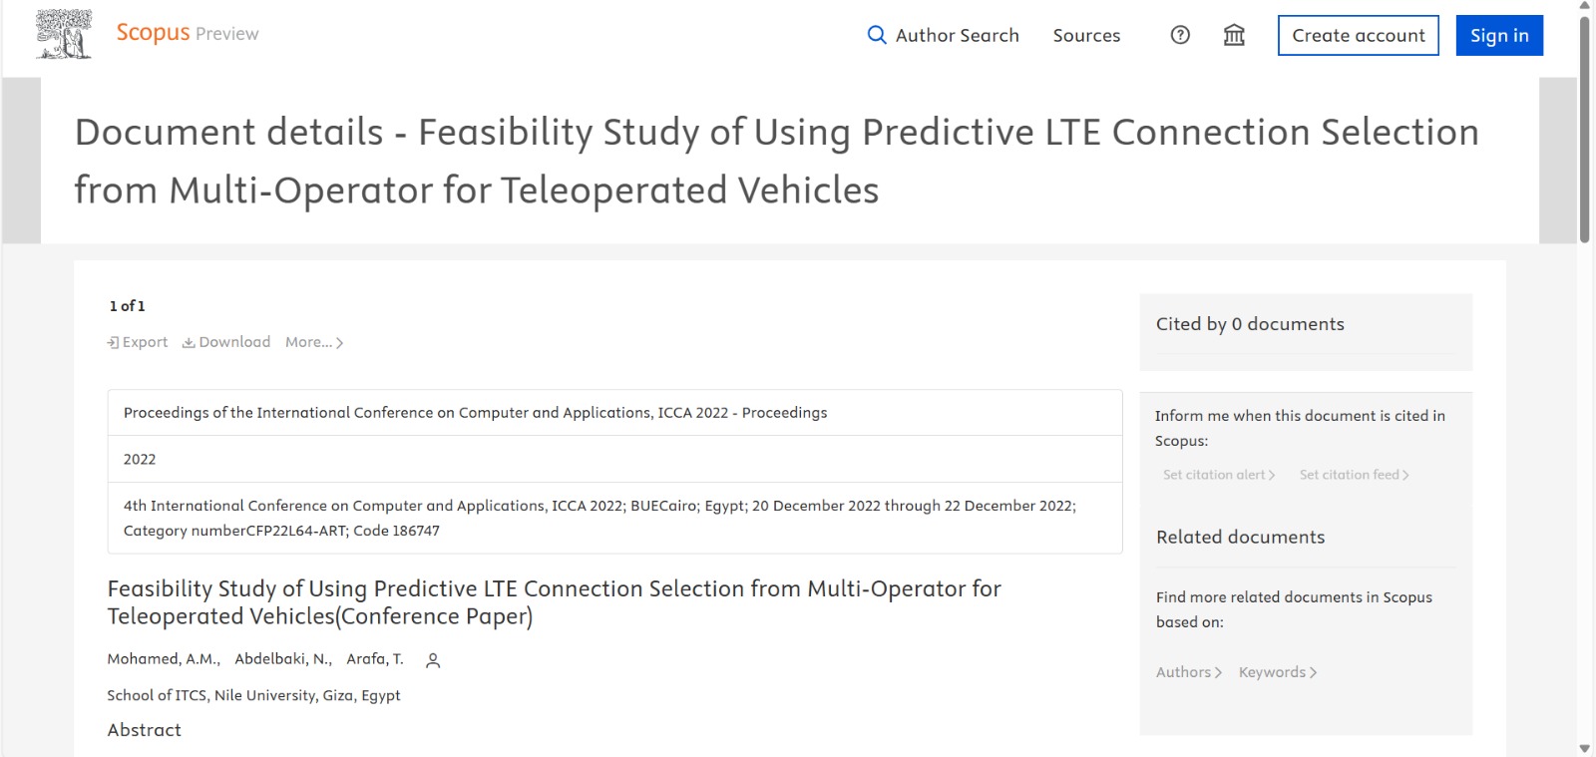The image size is (1596, 757).
Task: Open the Scopus Preview home logo
Action: click(187, 33)
